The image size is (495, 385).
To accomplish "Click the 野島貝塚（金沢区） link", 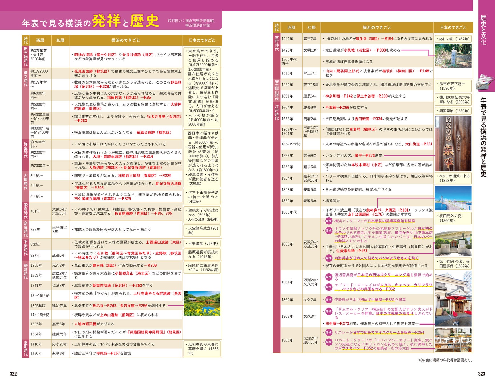I will [128, 84].
